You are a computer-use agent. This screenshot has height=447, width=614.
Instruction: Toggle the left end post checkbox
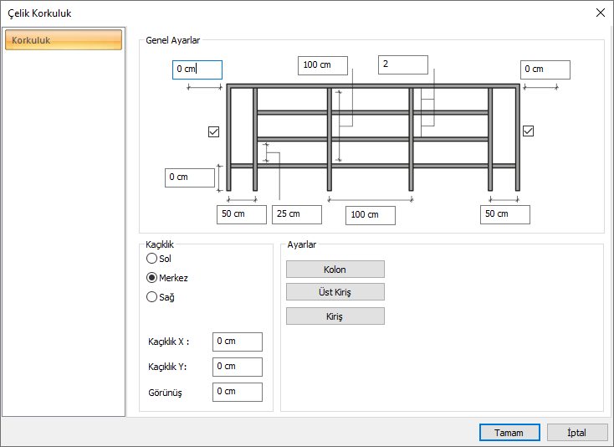click(213, 131)
